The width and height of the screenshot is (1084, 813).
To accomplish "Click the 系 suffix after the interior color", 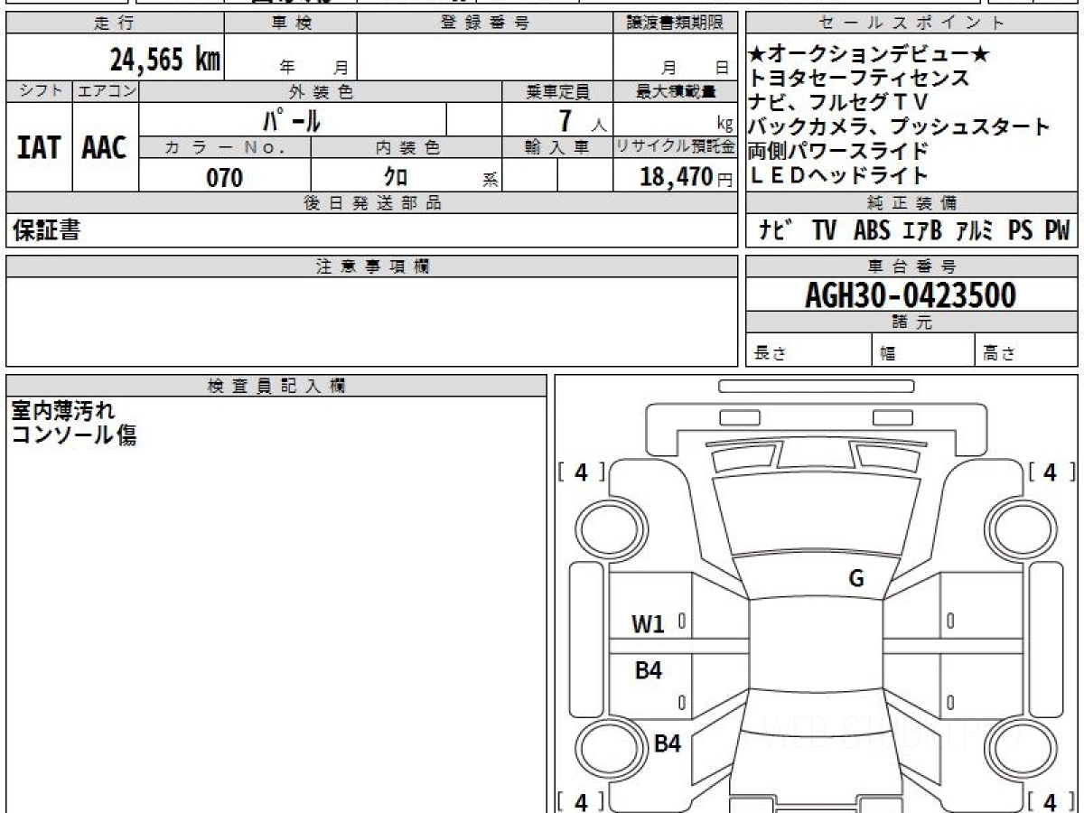I will point(491,180).
